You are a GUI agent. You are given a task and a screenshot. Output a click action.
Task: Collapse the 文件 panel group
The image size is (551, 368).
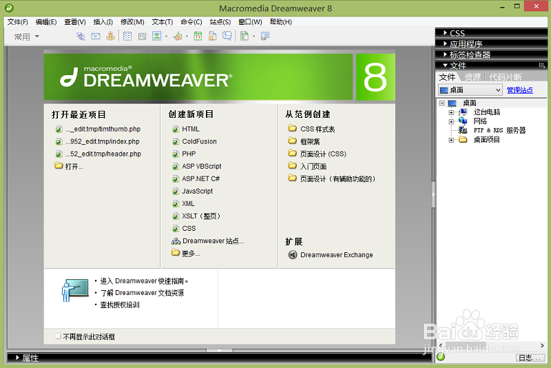(445, 65)
